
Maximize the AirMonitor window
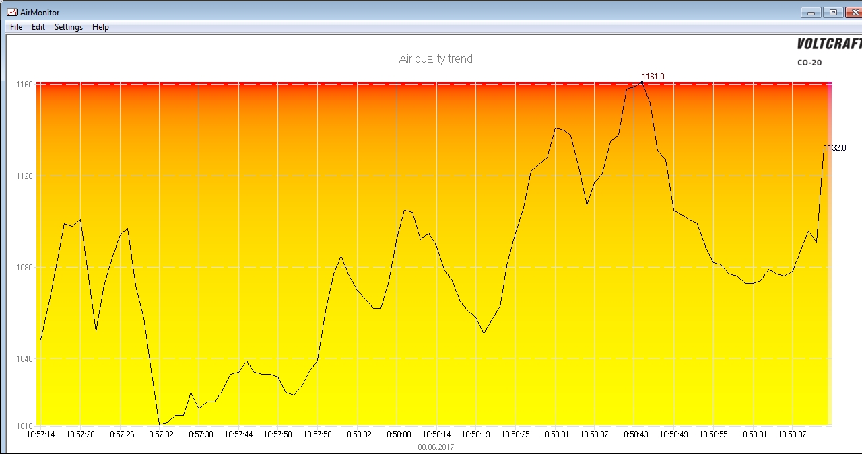pos(833,12)
